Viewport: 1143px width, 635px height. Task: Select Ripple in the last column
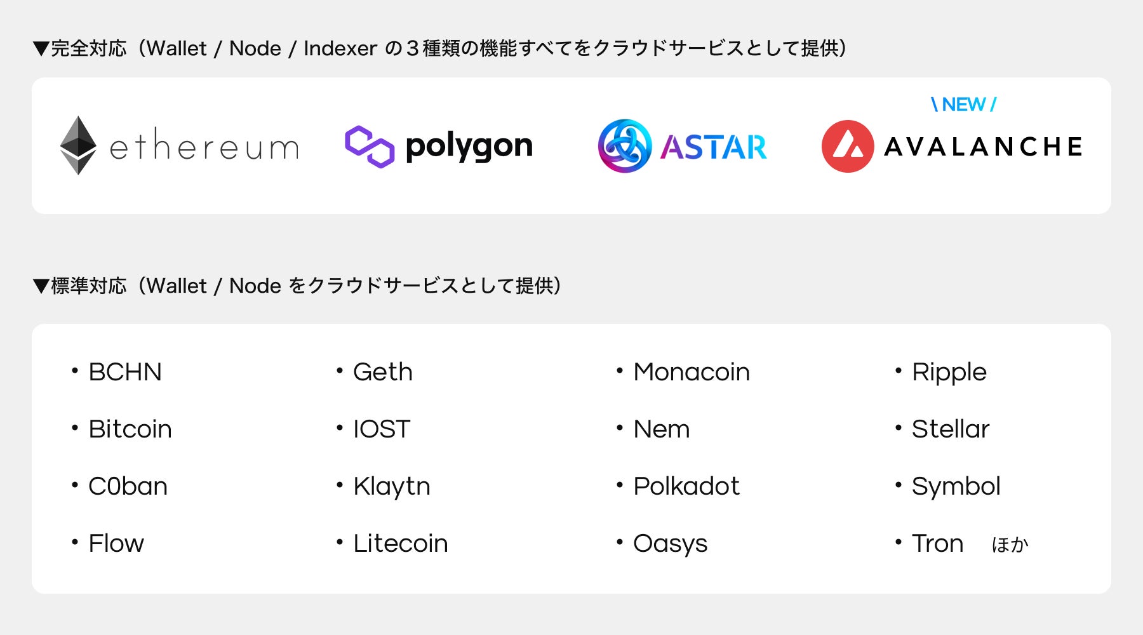[x=949, y=372]
